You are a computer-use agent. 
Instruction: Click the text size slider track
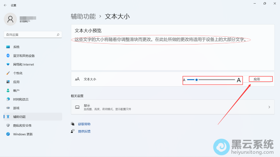[x=211, y=80]
